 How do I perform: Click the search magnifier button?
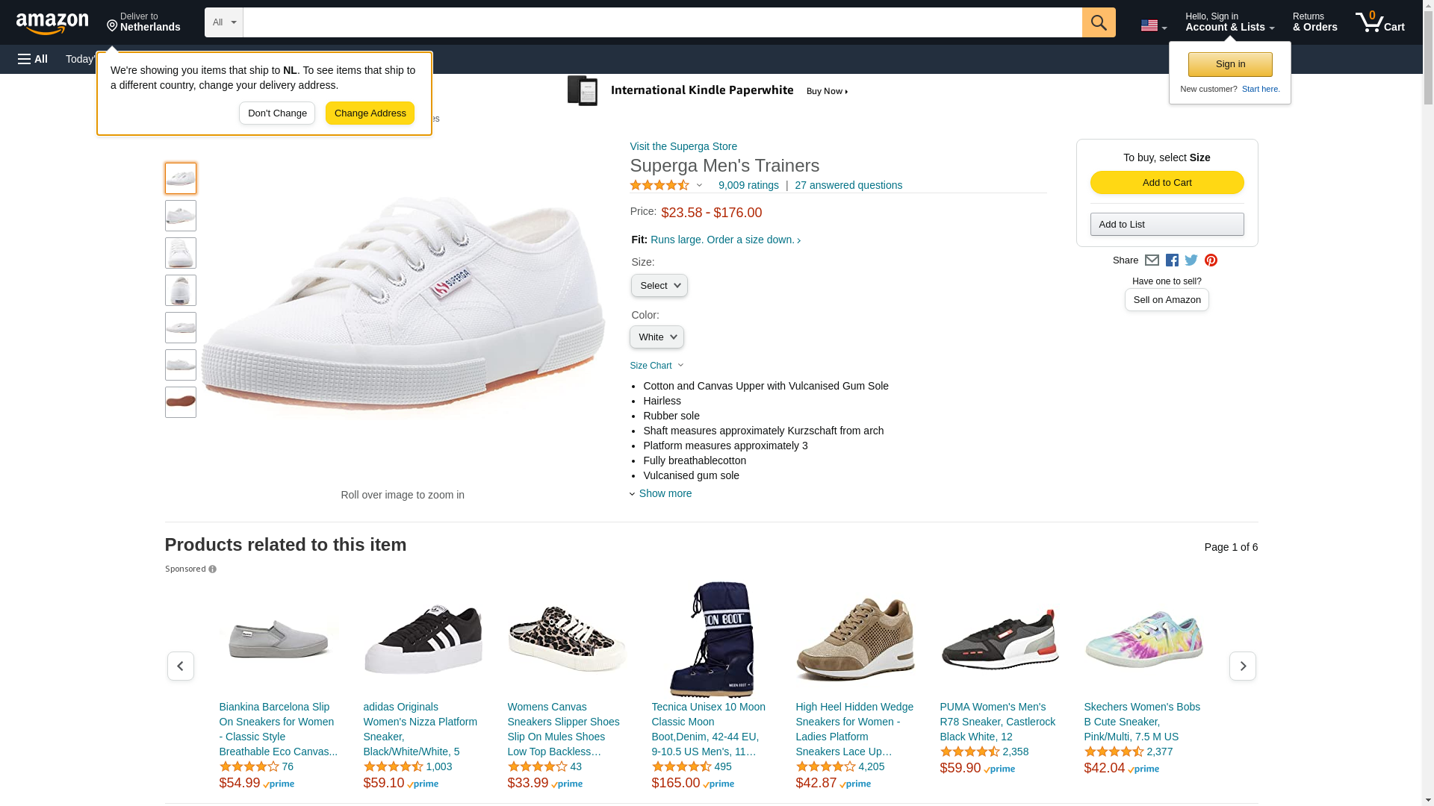pyautogui.click(x=1098, y=22)
